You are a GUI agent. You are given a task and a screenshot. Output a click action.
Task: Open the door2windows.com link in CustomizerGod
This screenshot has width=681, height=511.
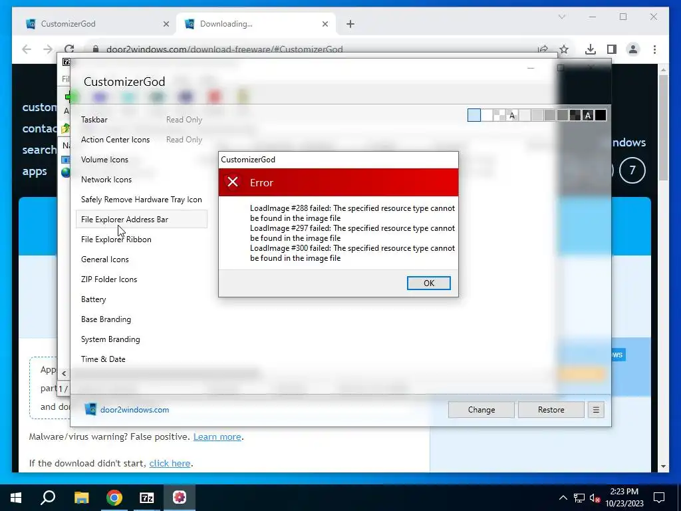(x=134, y=410)
